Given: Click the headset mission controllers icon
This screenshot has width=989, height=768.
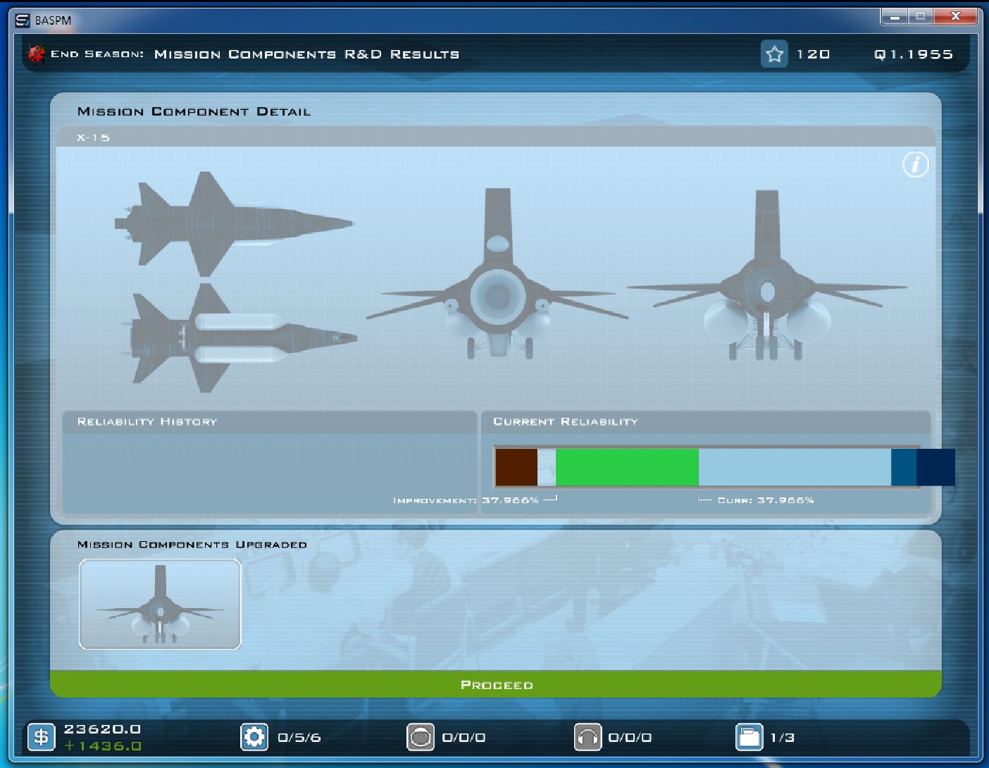Looking at the screenshot, I should click(587, 737).
